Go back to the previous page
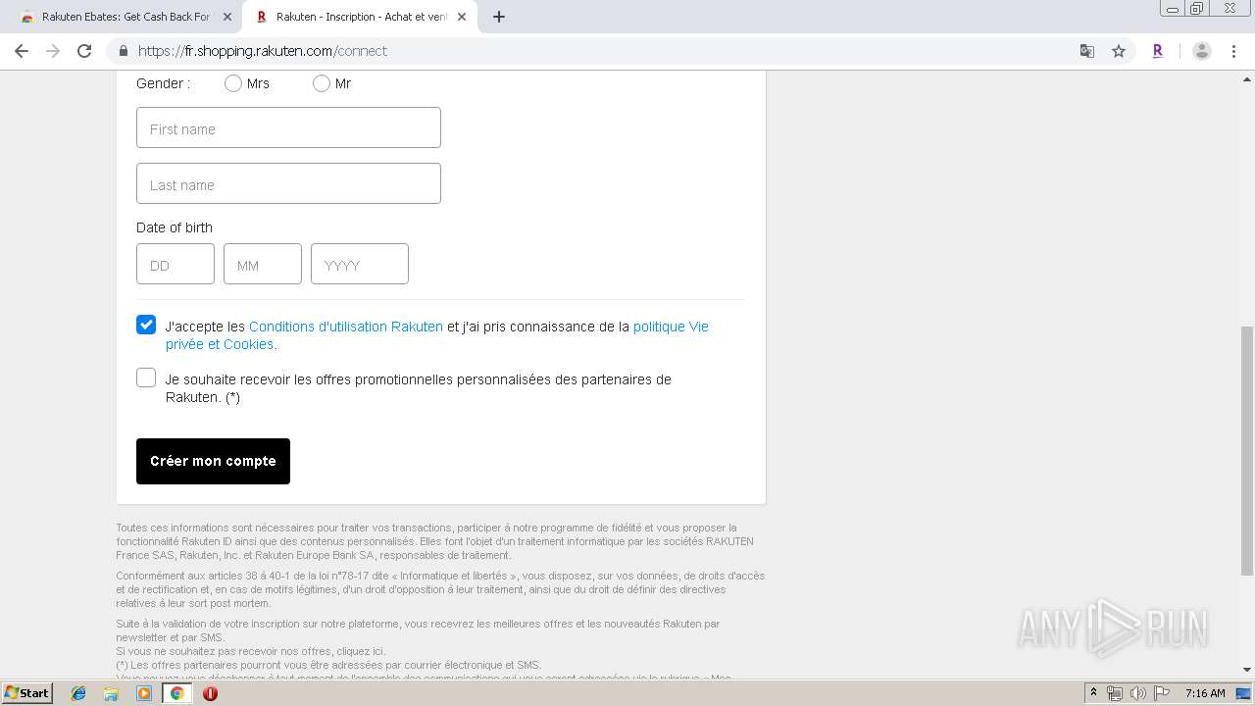The width and height of the screenshot is (1255, 706). coord(22,51)
